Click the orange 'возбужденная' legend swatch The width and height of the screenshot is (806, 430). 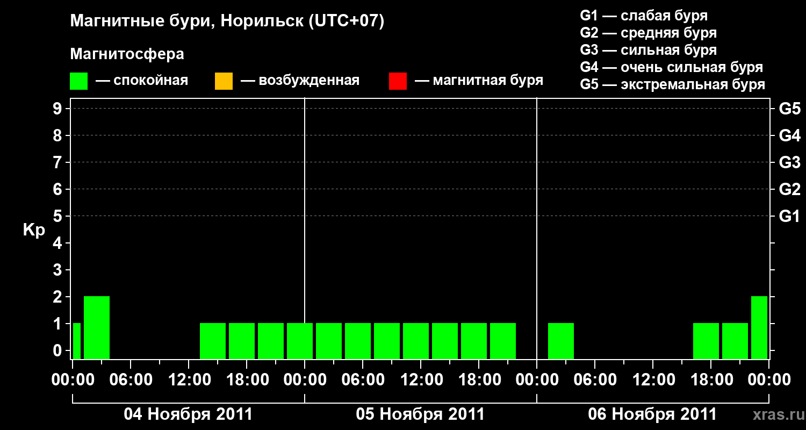(x=224, y=81)
